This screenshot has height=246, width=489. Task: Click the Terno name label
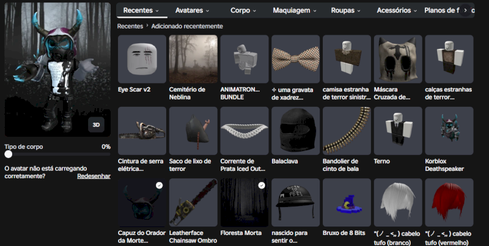point(381,161)
